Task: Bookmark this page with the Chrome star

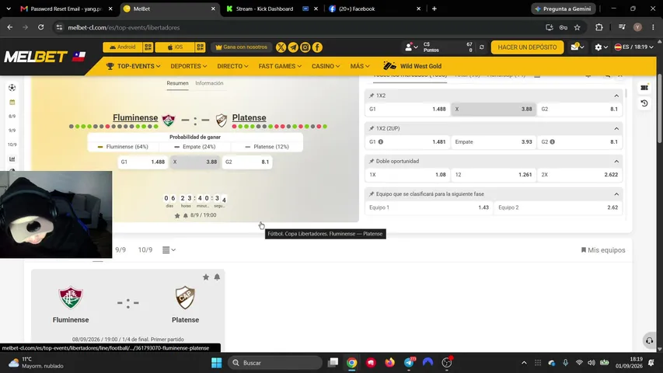Action: pyautogui.click(x=578, y=27)
